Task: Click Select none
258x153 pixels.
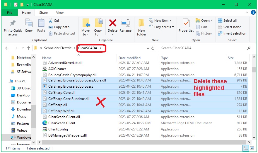Action: point(230,27)
